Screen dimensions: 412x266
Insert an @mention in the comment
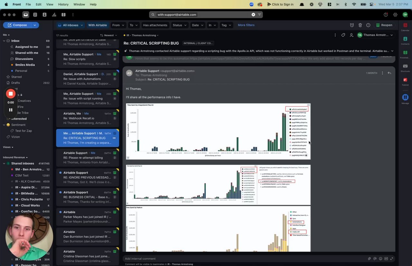click(375, 259)
